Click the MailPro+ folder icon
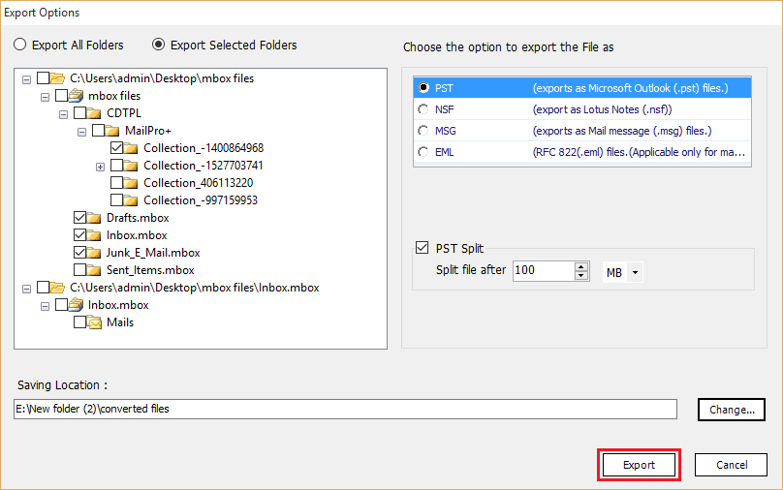783x490 pixels. [113, 131]
